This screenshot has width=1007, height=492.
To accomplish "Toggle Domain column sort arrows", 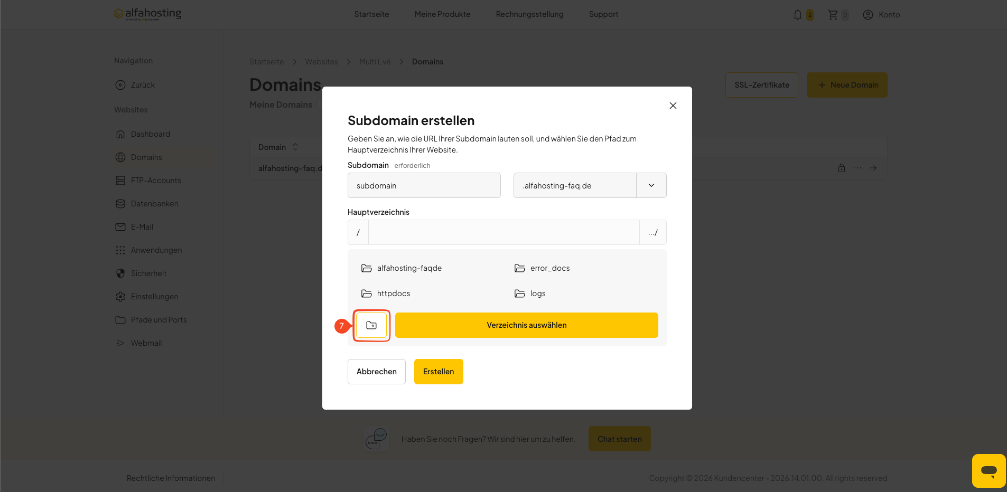I will pos(295,147).
